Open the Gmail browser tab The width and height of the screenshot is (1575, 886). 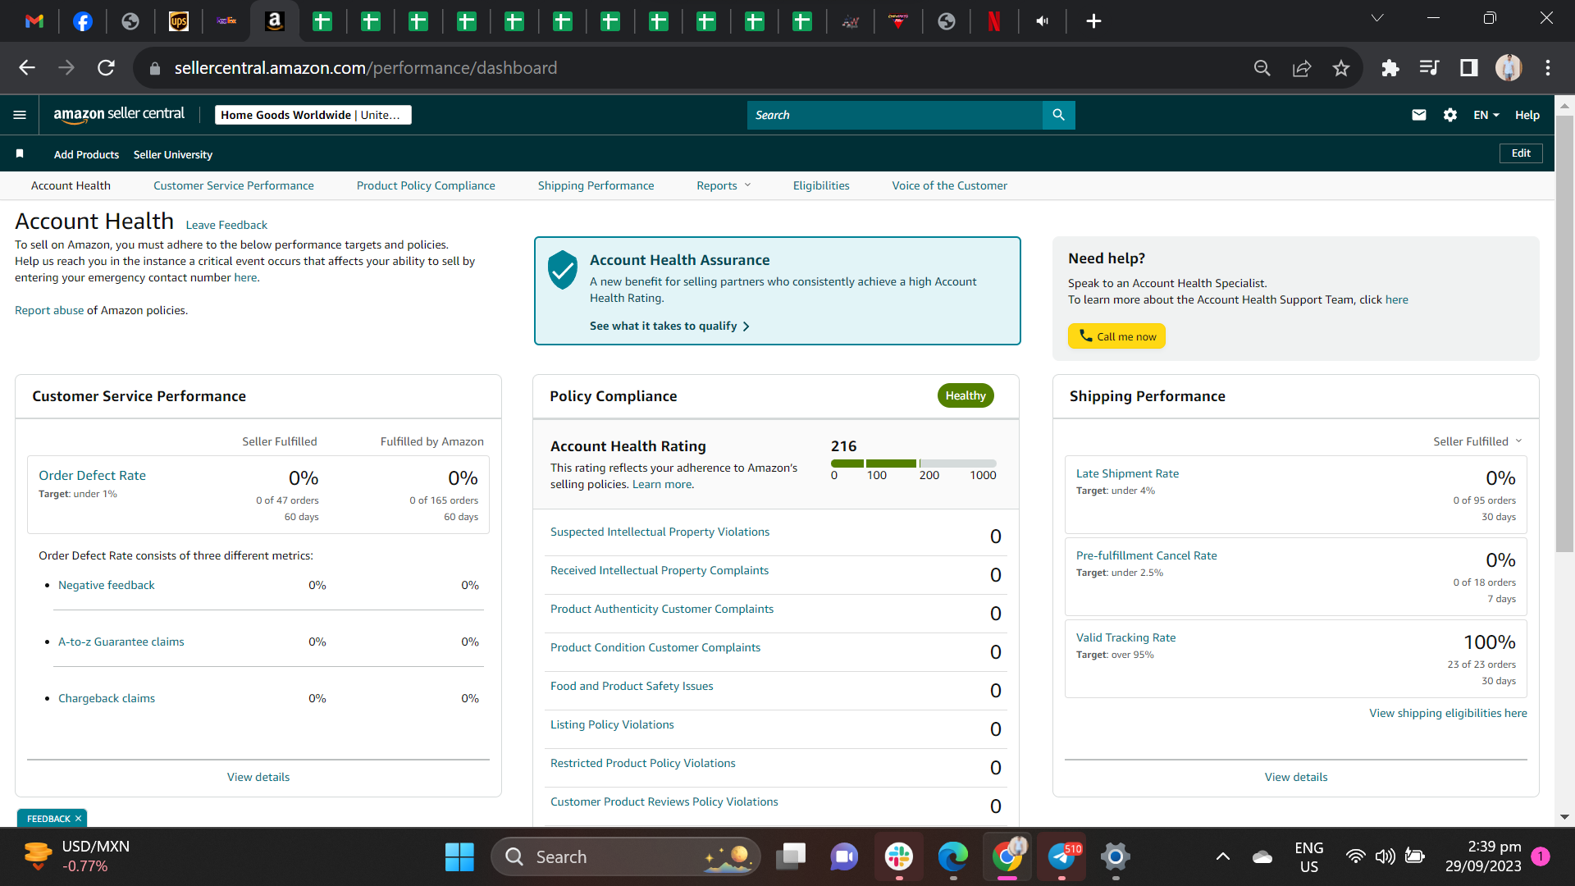(x=34, y=21)
